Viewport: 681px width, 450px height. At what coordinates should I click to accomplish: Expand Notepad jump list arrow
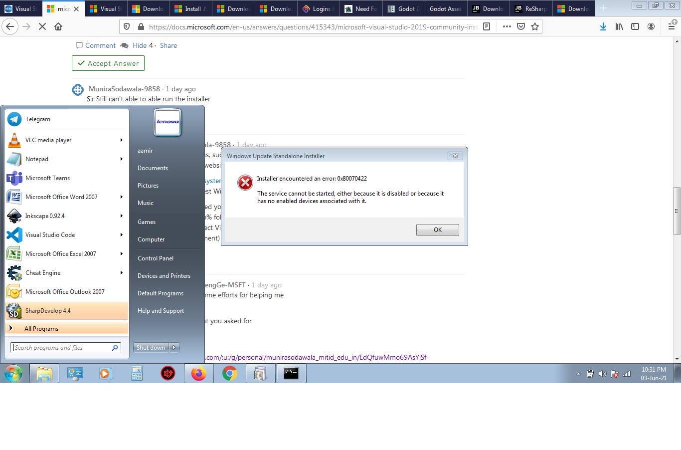[x=121, y=159]
